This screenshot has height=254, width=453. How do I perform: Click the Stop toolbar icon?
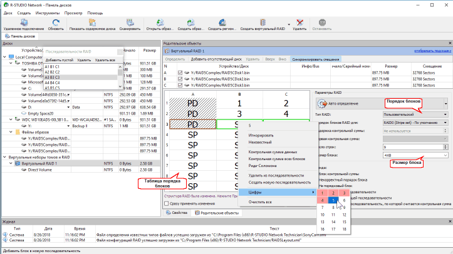(x=322, y=23)
